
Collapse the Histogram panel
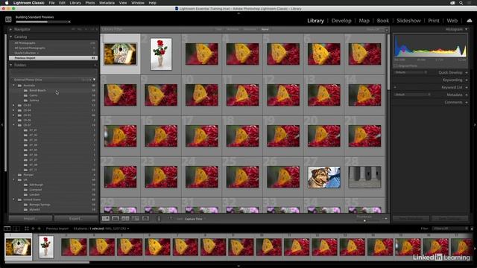click(467, 30)
